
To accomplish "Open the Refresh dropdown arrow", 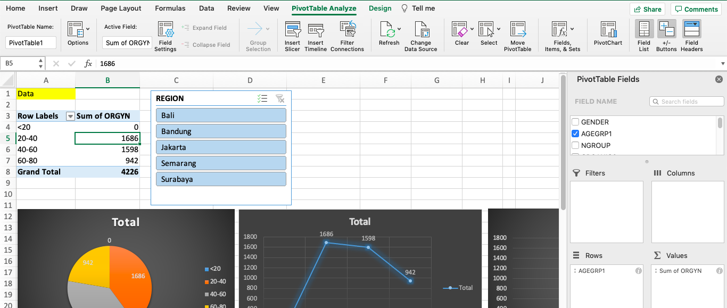I will point(399,29).
